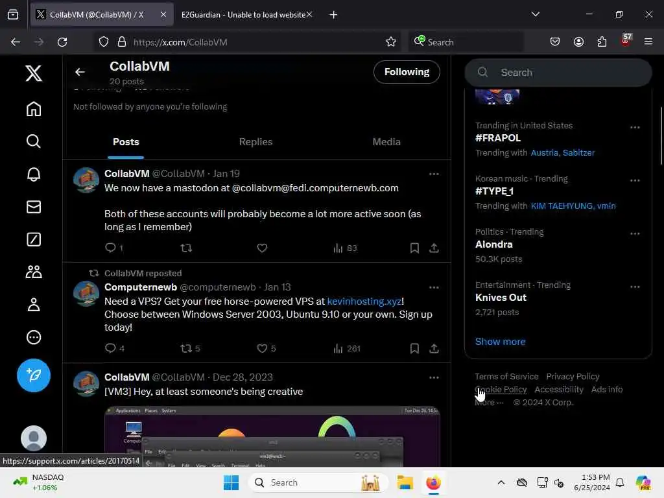Bookmark the mastodon announcement post
Image resolution: width=664 pixels, height=498 pixels.
tap(414, 248)
